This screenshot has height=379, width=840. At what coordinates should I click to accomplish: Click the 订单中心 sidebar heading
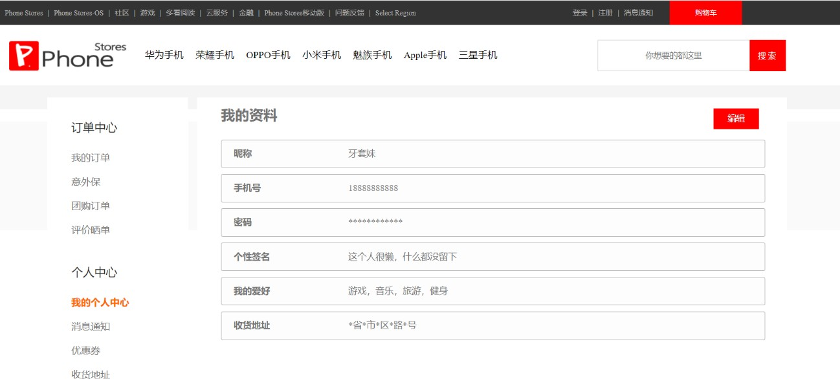tap(94, 127)
